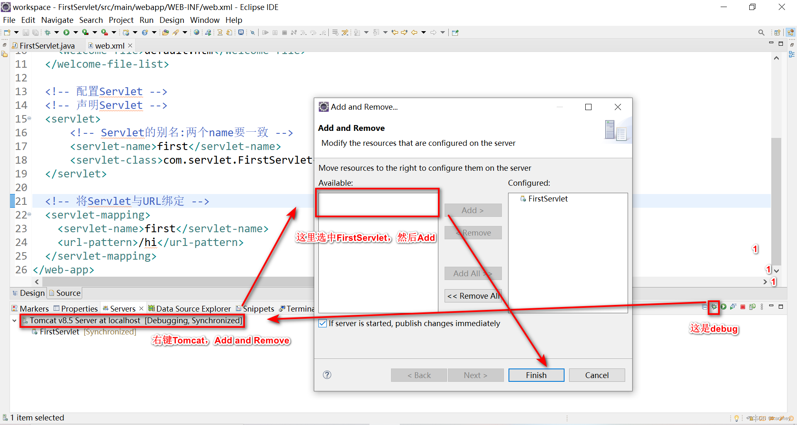Click the New file toolbar icon
The width and height of the screenshot is (797, 425).
7,32
